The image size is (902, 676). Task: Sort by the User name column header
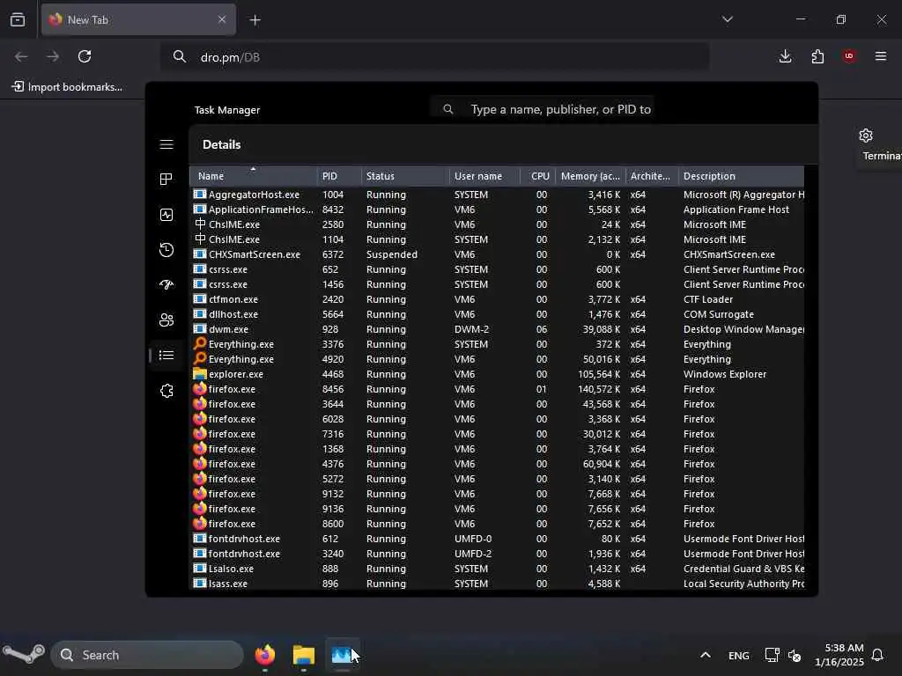click(x=485, y=176)
